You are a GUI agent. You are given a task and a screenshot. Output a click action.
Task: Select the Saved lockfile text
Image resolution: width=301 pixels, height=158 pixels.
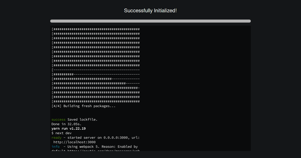(83, 119)
